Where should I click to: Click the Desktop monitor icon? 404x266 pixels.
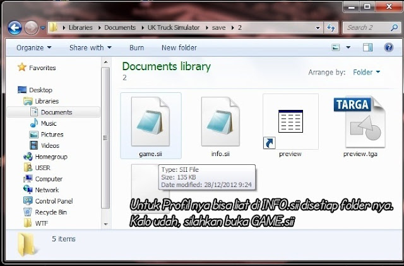(x=22, y=90)
